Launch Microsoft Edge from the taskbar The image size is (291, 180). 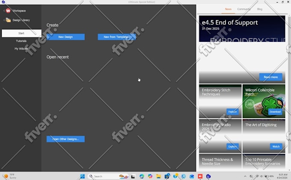(x=142, y=177)
